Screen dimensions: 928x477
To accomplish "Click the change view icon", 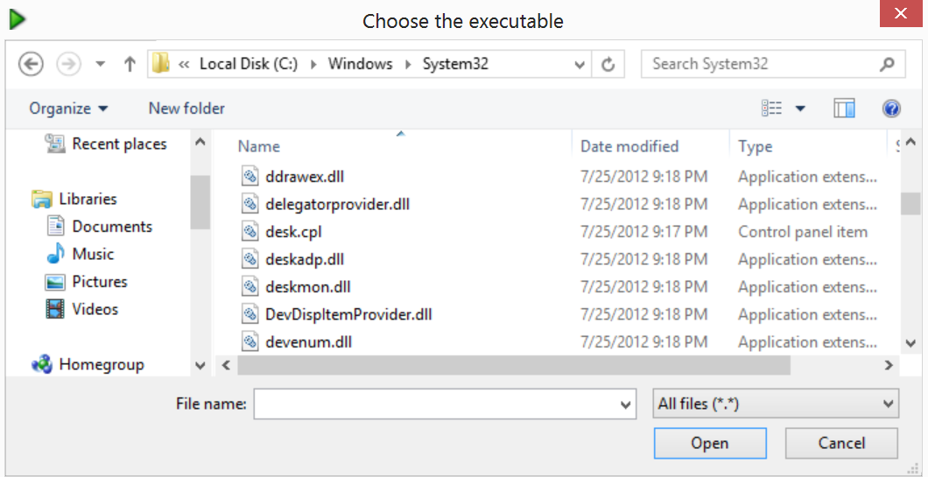I will click(772, 109).
